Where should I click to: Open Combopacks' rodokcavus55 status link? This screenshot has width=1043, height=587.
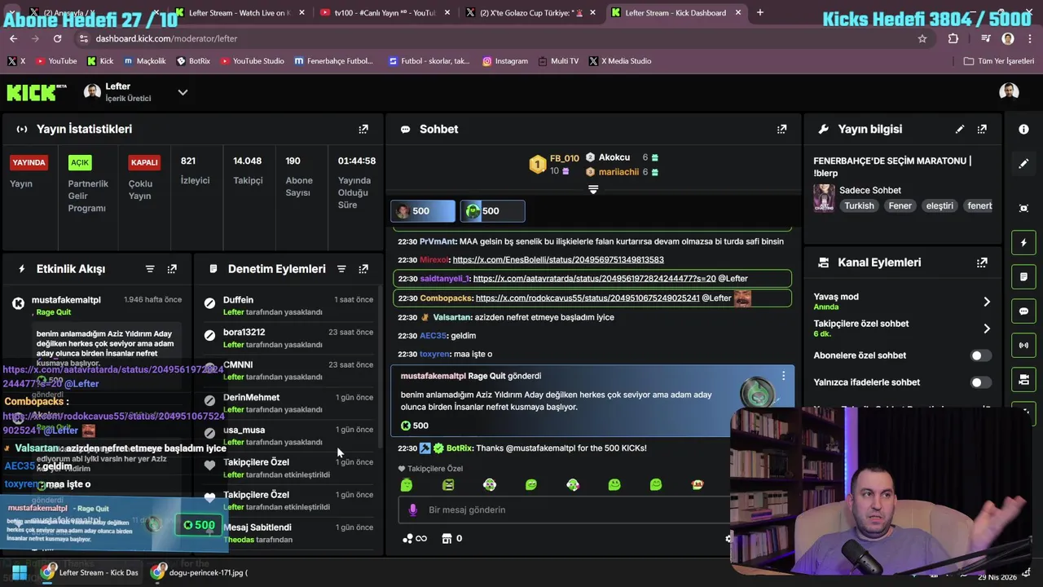coord(588,298)
